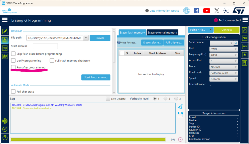Open the CPU panel icon
The width and height of the screenshot is (249, 144).
pos(245,38)
